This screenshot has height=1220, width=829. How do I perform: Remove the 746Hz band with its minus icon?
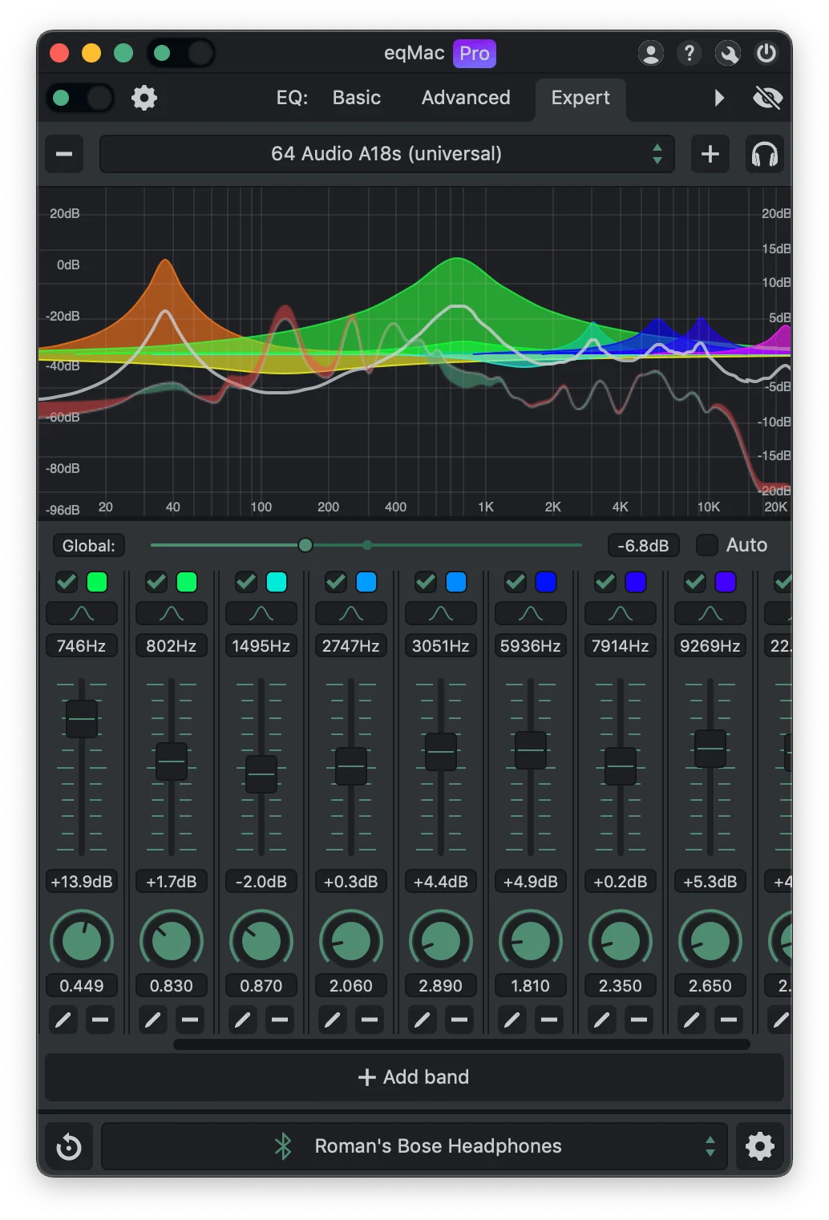(100, 1020)
